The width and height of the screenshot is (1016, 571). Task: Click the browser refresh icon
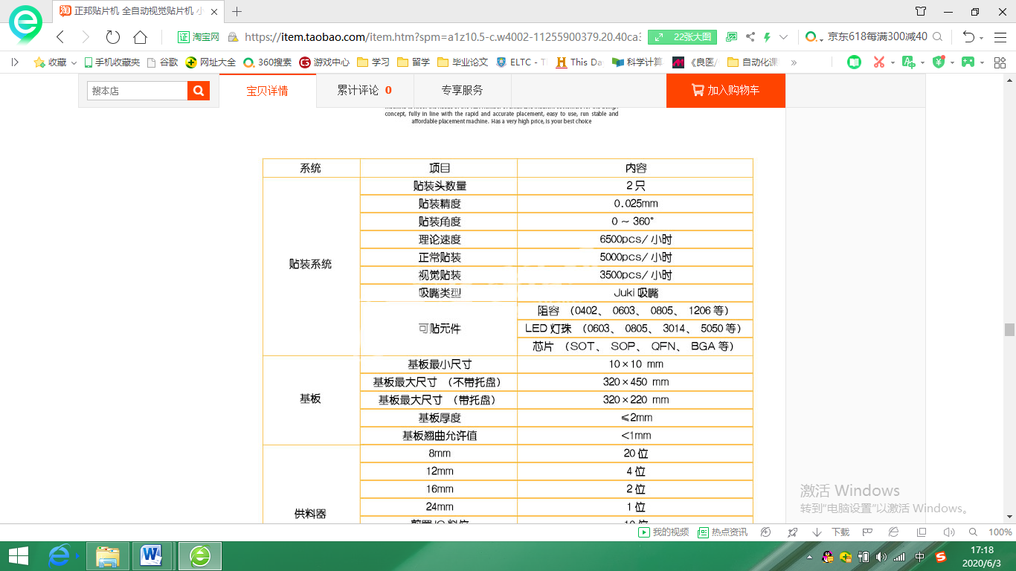[113, 37]
